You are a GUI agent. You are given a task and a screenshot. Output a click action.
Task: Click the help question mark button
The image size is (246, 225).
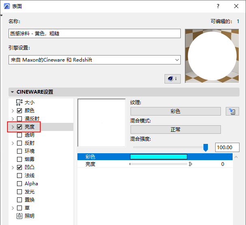[218, 6]
